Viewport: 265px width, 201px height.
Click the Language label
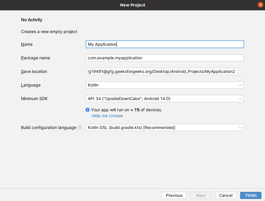pyautogui.click(x=31, y=85)
